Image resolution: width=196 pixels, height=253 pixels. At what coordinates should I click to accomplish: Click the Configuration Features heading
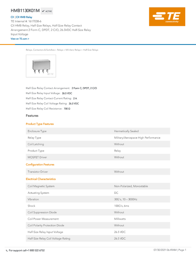click(40, 164)
